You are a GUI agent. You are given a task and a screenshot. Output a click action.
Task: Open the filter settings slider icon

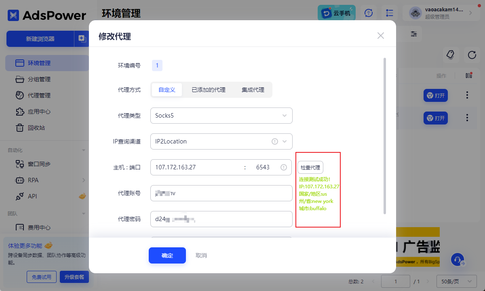413,34
